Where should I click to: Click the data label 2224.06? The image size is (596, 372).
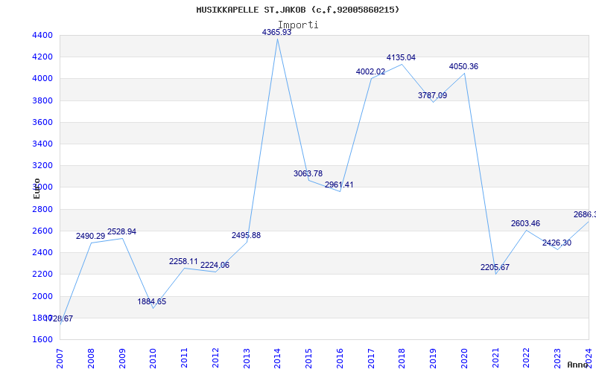(215, 265)
